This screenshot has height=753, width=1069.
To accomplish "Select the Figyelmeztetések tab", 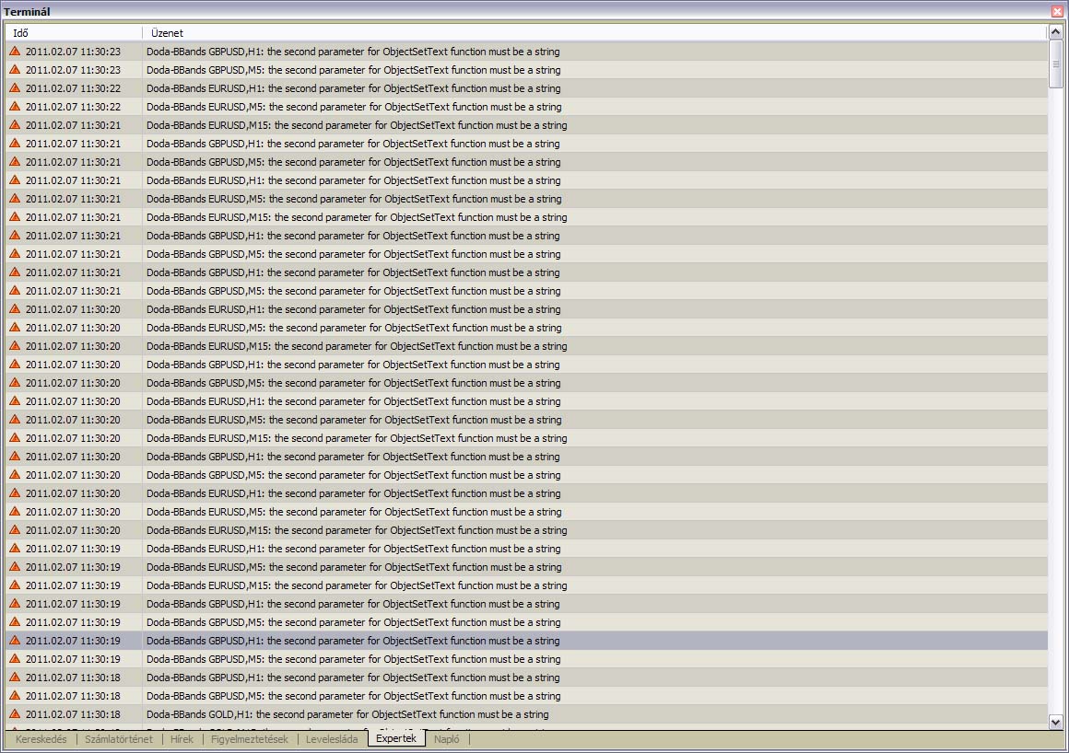I will click(249, 739).
